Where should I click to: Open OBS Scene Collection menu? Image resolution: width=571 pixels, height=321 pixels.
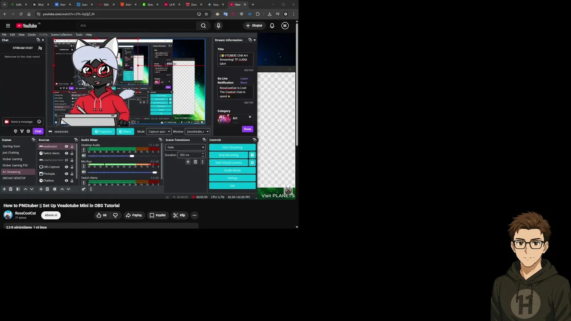coord(61,34)
